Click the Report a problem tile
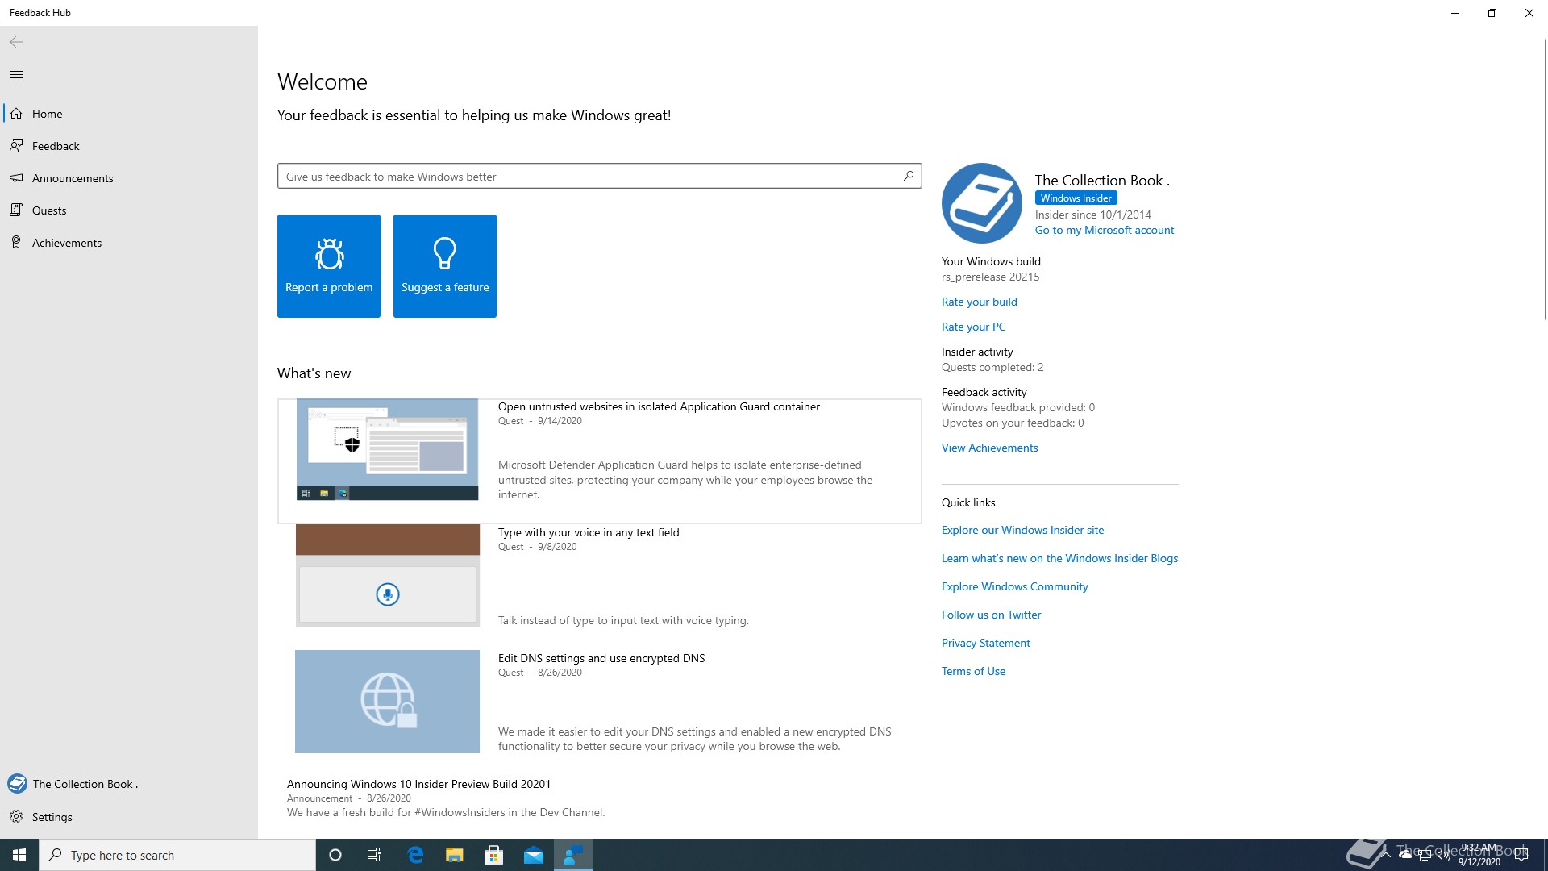Image resolution: width=1548 pixels, height=871 pixels. click(x=329, y=266)
